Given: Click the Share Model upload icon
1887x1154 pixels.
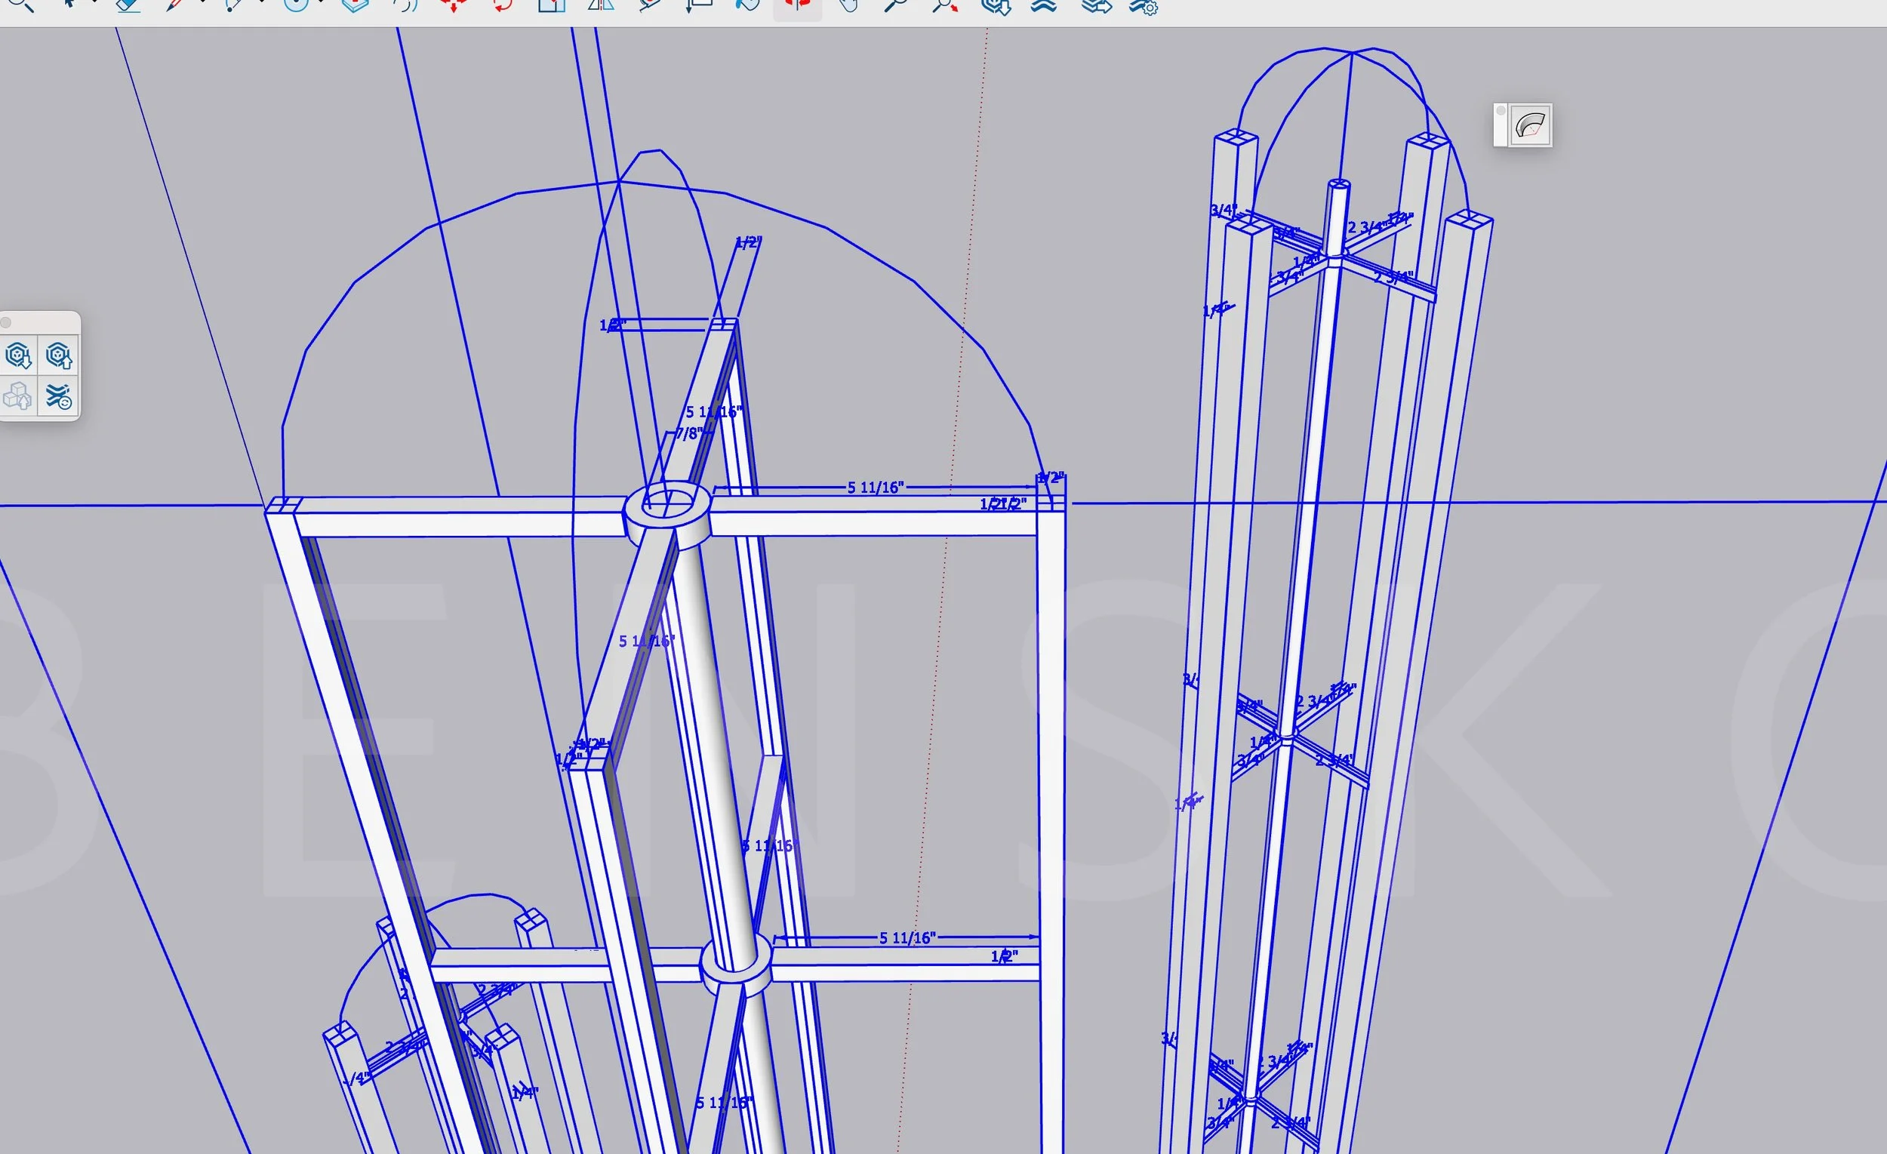Looking at the screenshot, I should point(59,355).
